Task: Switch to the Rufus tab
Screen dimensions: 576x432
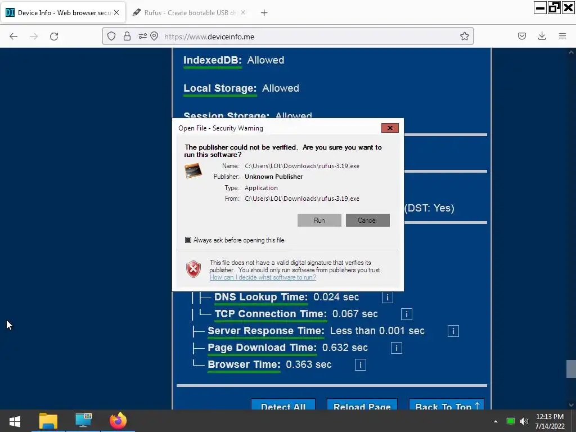Action: coord(189,13)
